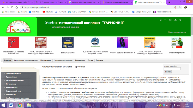Open Начальная школа header link

tap(177, 32)
